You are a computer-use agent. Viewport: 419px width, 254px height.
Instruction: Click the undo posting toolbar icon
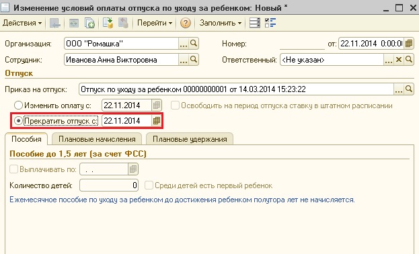pos(123,23)
